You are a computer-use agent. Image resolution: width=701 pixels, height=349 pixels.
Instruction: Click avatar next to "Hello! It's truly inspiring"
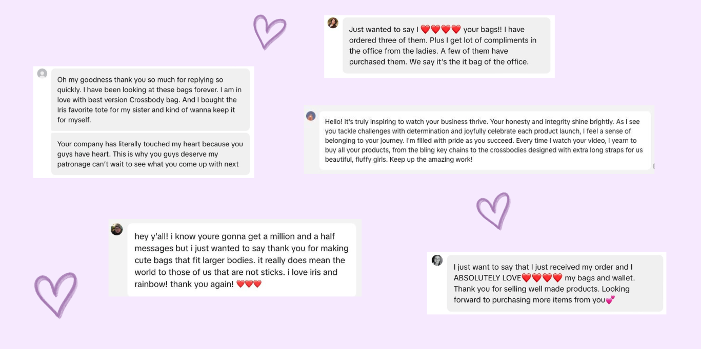pos(311,116)
